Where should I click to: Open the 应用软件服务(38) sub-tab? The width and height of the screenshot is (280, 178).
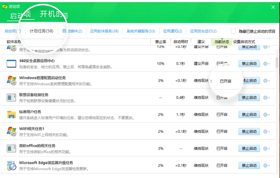coord(104,31)
